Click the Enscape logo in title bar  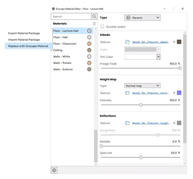click(x=53, y=9)
